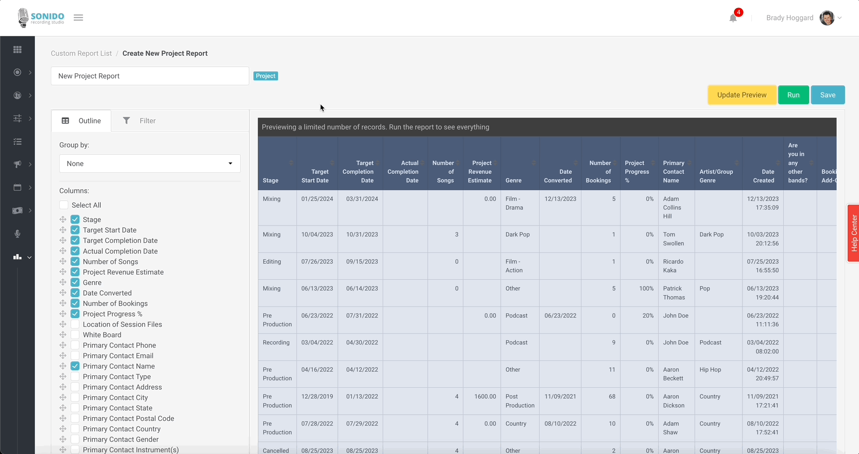Open the calendar icon in sidebar
This screenshot has height=454, width=859.
[17, 188]
